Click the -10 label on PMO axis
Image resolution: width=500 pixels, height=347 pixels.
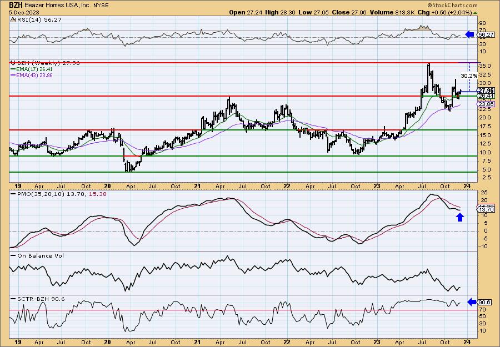(x=483, y=246)
